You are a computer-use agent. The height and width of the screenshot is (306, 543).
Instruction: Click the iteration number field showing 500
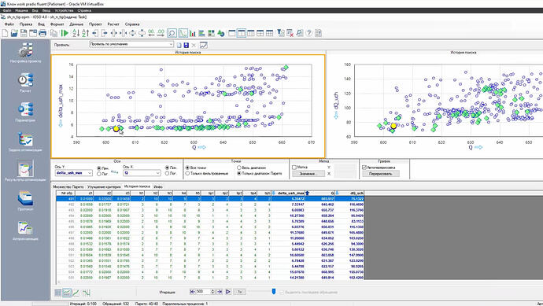click(x=203, y=292)
